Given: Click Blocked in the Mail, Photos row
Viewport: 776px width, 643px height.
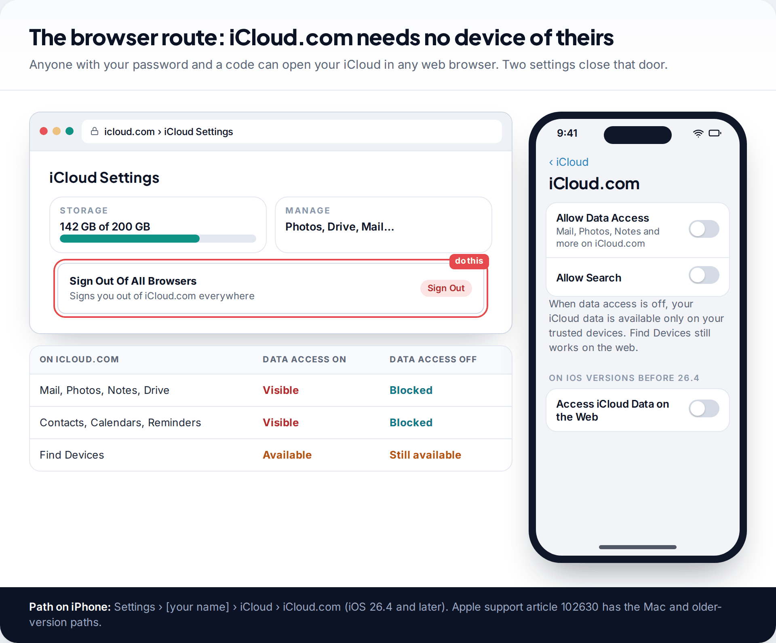Looking at the screenshot, I should tap(411, 390).
